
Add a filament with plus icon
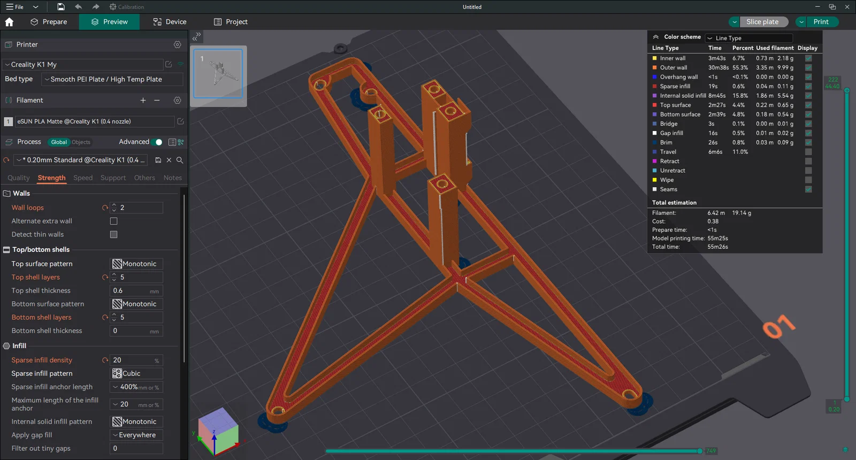(x=143, y=101)
